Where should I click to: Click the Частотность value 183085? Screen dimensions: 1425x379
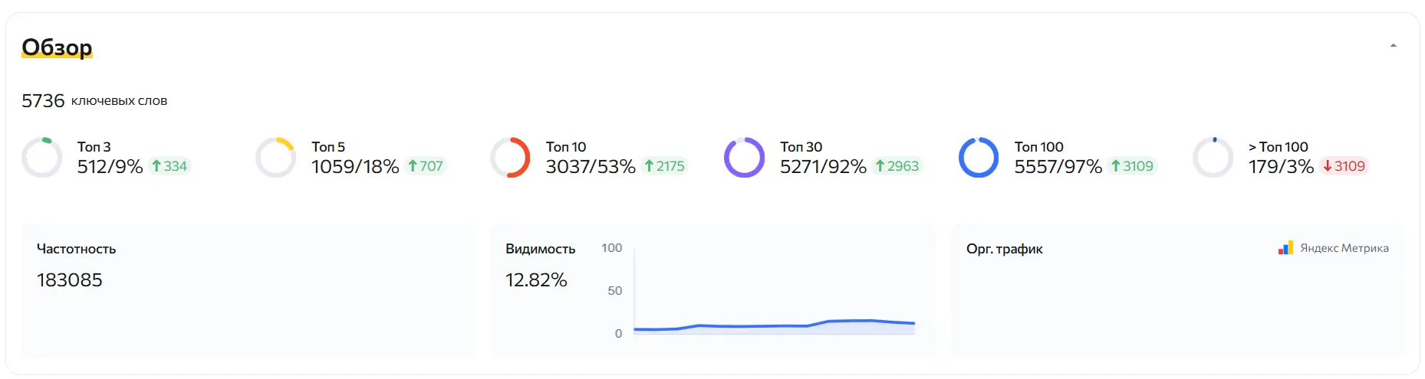click(x=70, y=280)
